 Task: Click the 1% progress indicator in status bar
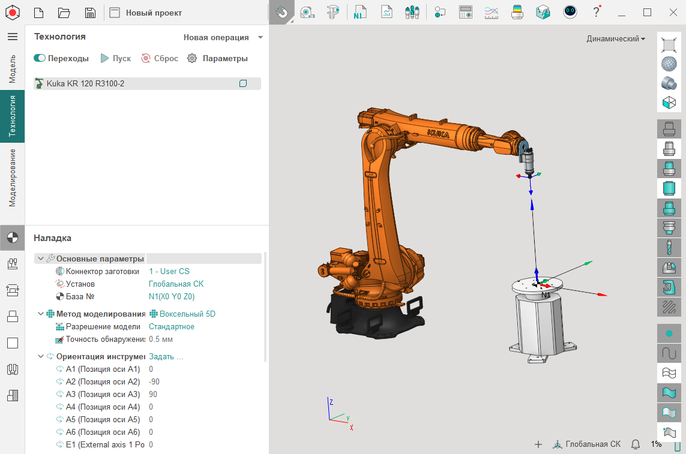click(x=656, y=444)
